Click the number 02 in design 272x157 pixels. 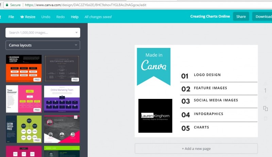(x=186, y=89)
